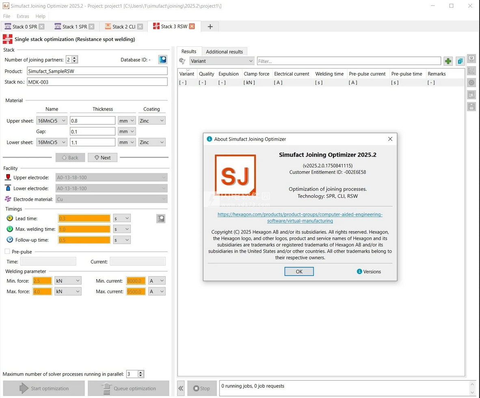
Task: Click the save icon in right sidebar
Action: [471, 107]
